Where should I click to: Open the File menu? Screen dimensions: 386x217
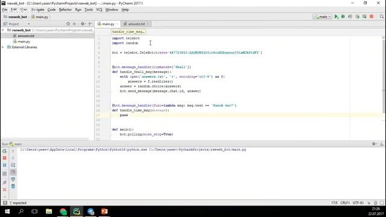point(5,10)
